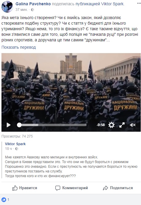The image size is (141, 205).
Task: Click the Комментарий button
Action: pos(71,188)
